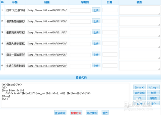Click the date field in row 3
The width and height of the screenshot is (162, 115).
pyautogui.click(x=110, y=32)
